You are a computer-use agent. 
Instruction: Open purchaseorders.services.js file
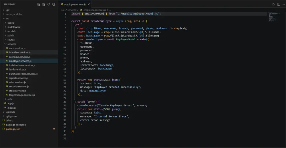tap(29, 74)
